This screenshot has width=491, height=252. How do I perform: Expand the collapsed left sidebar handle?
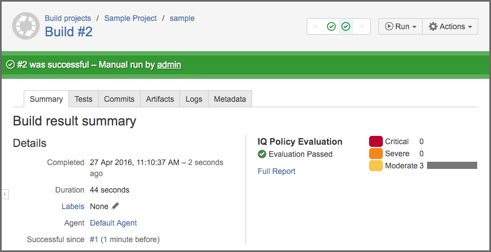coord(6,194)
